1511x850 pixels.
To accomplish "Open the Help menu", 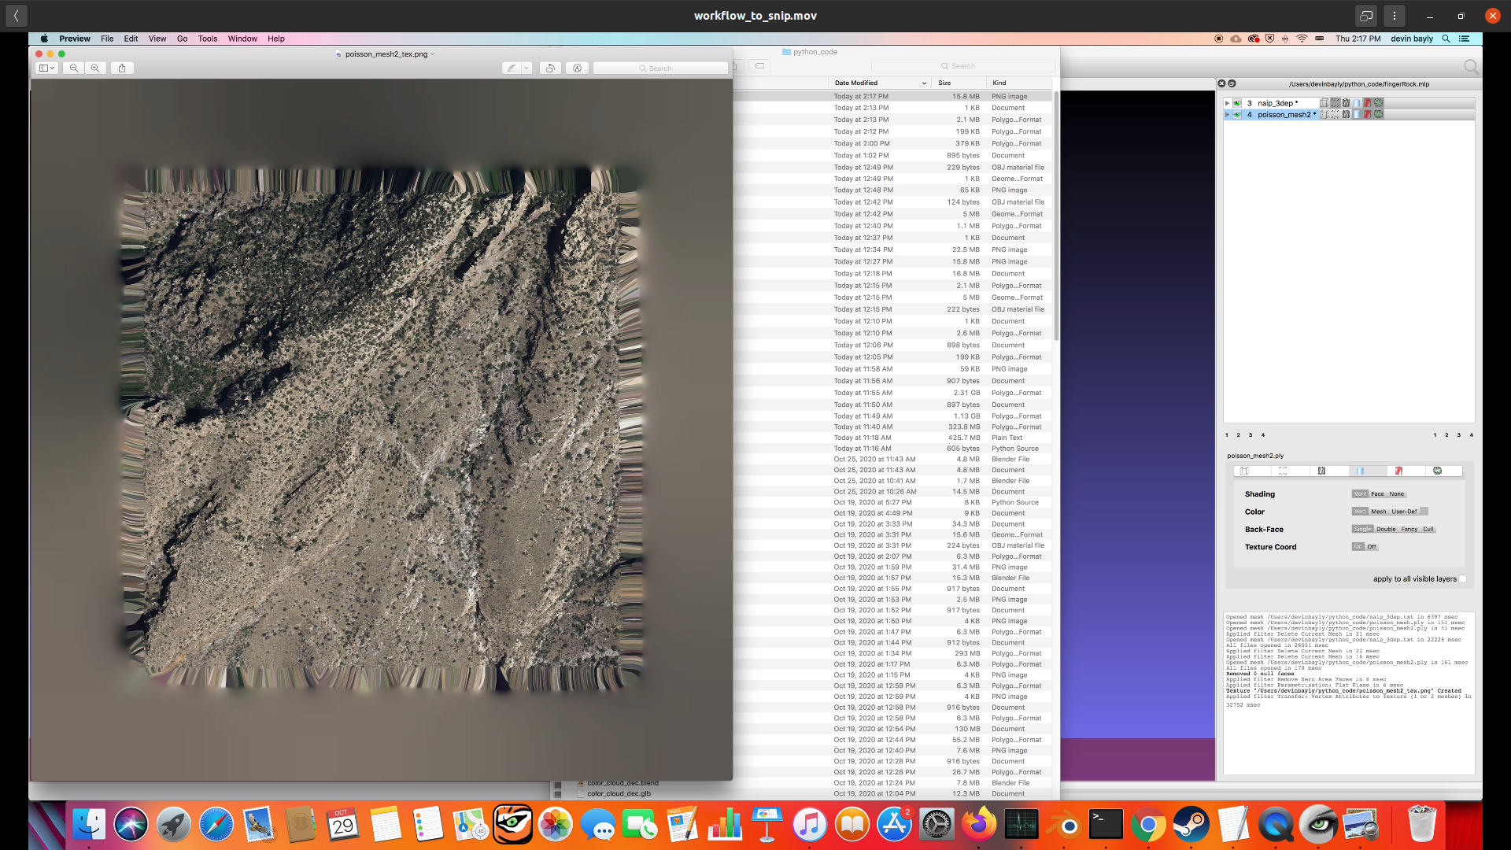I will point(276,39).
